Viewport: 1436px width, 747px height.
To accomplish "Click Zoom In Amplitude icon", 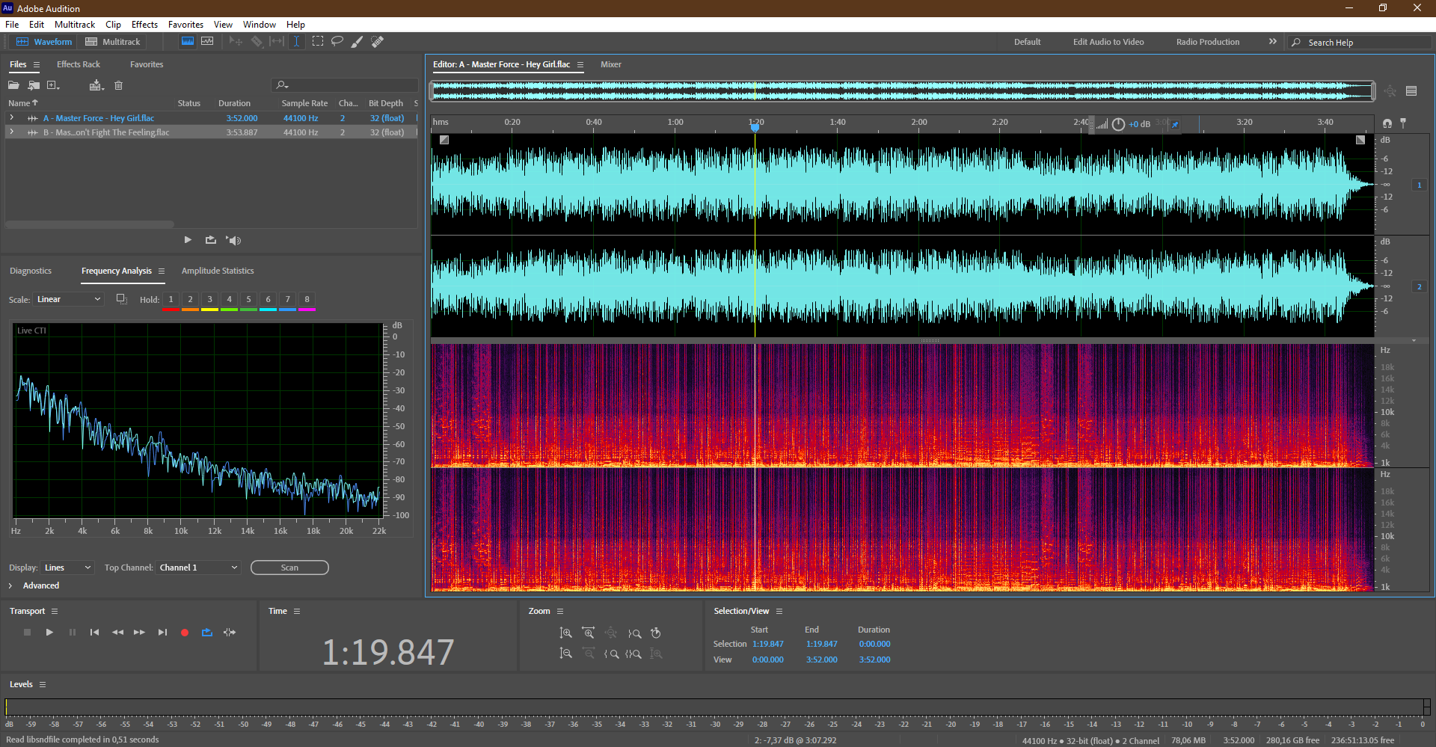I will (x=566, y=633).
